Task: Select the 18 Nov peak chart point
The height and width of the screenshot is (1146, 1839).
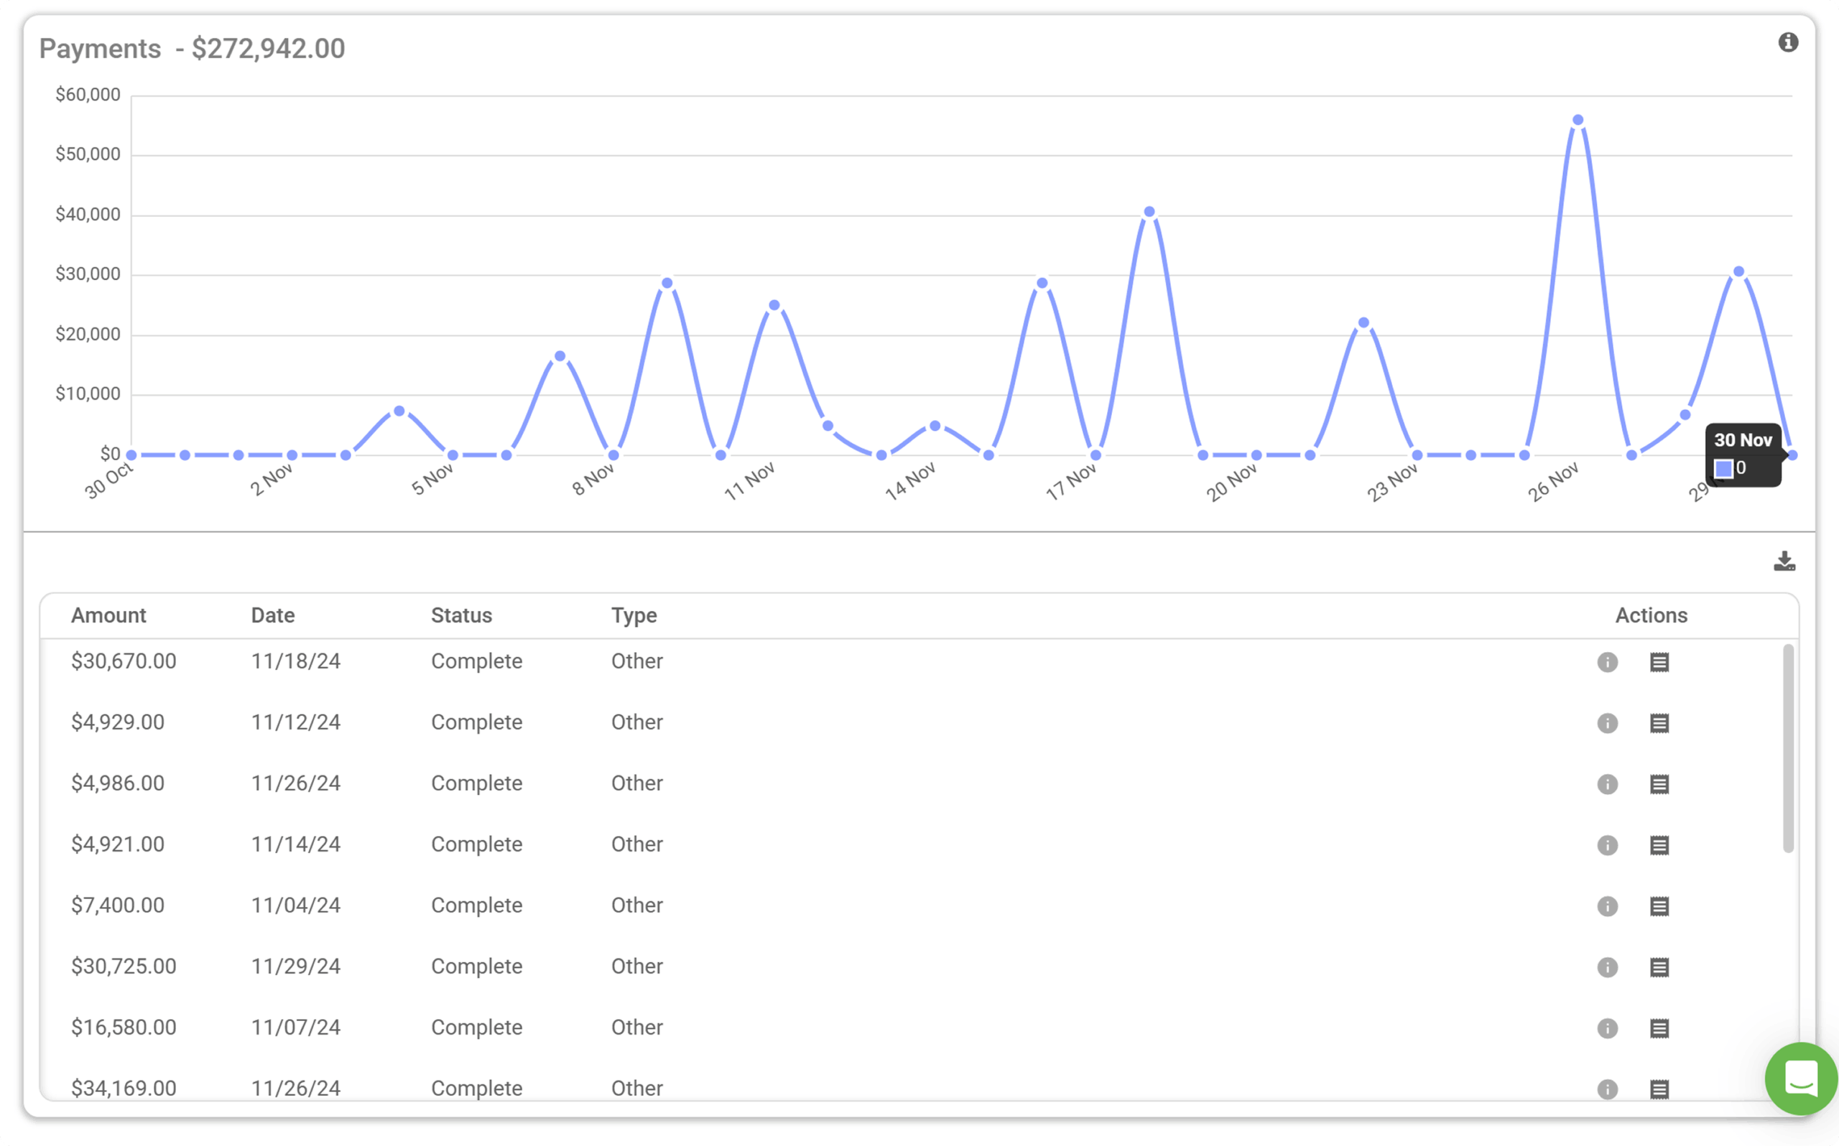Action: (1149, 211)
